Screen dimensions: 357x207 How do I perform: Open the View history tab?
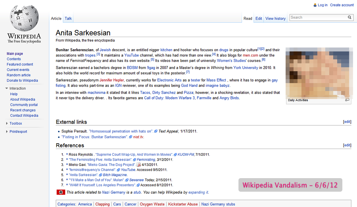276,19
